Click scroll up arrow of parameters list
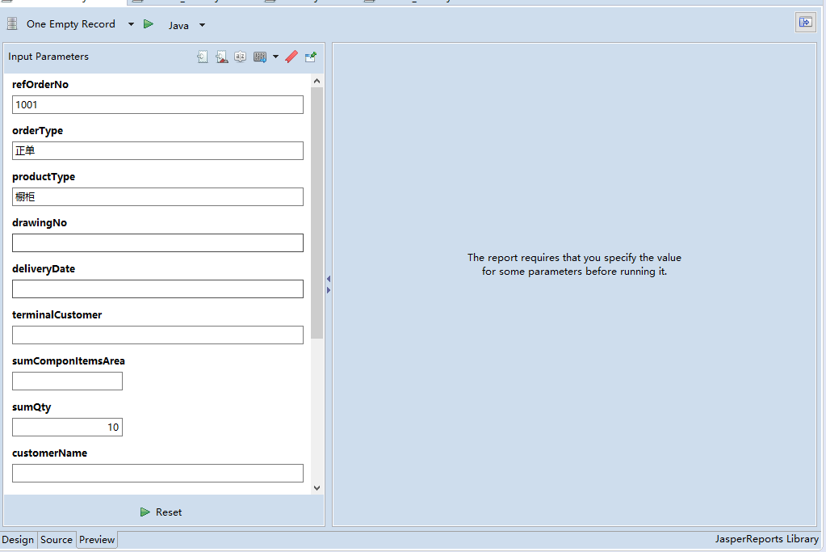The width and height of the screenshot is (826, 552). point(317,81)
